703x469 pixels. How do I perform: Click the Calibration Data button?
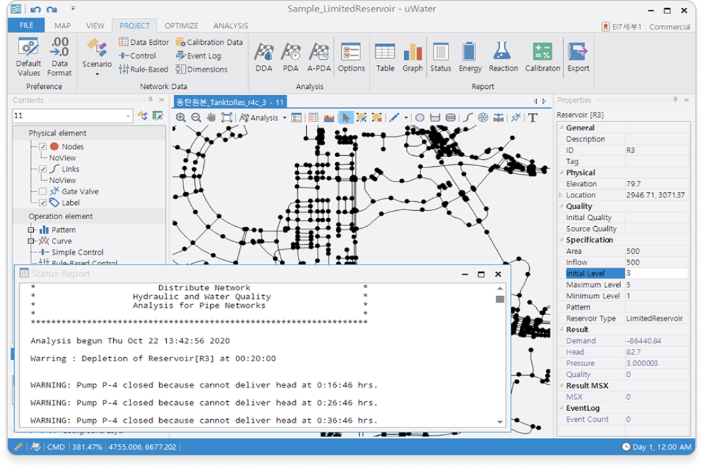point(209,42)
